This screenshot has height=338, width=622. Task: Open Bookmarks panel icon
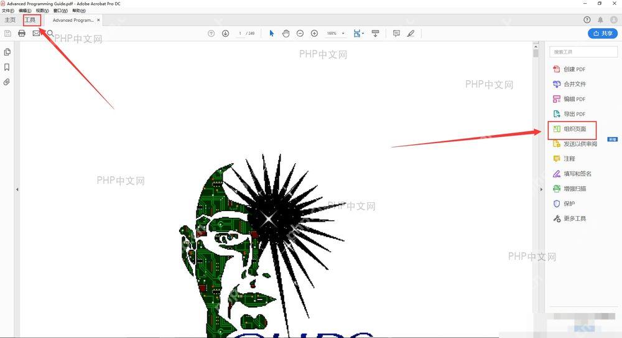7,67
